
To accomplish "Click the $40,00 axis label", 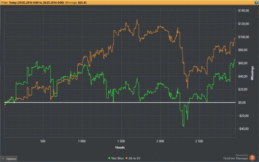I will pos(243,76).
